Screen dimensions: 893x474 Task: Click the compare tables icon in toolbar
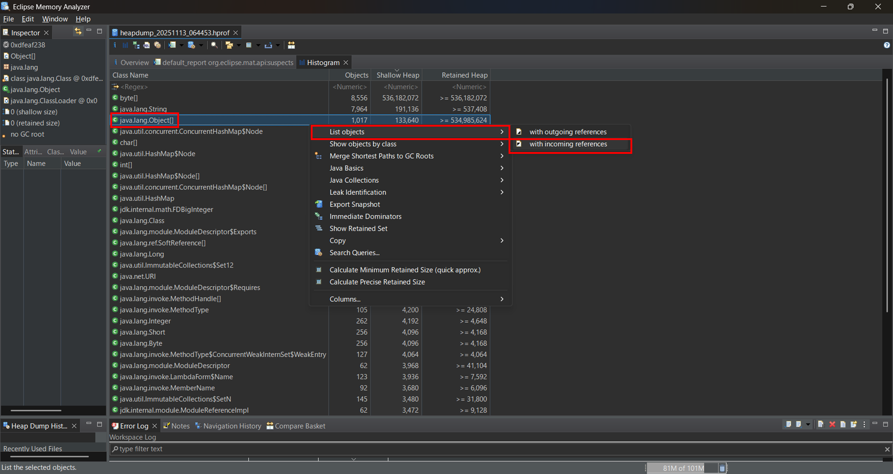tap(291, 45)
